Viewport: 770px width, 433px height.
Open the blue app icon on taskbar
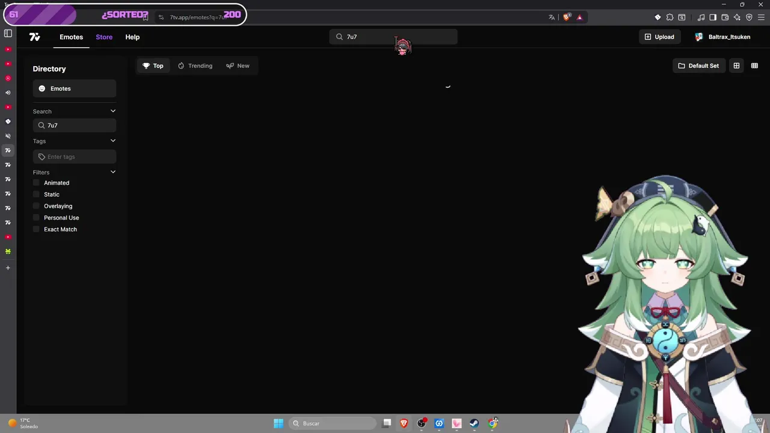pos(439,423)
